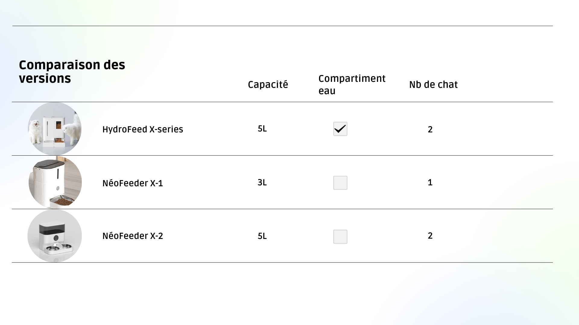This screenshot has width=579, height=325.
Task: Click the 5L capacity of HydroFeed X-series
Action: point(262,129)
